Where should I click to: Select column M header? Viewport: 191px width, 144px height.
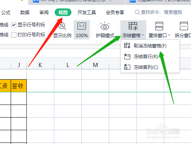click(x=95, y=65)
